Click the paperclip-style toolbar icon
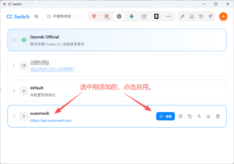This screenshot has height=164, width=234. pos(210,16)
